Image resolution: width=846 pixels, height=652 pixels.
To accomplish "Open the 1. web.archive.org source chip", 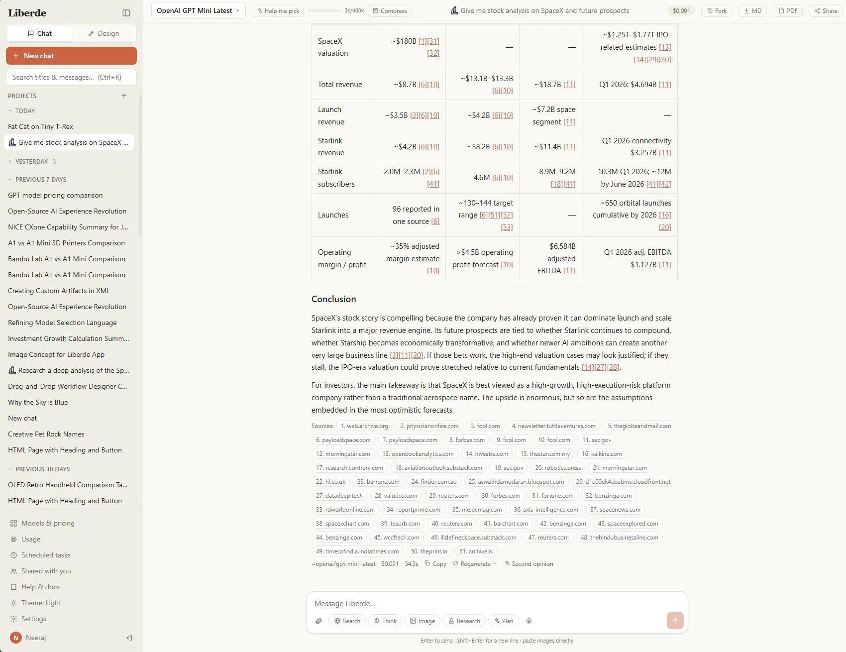I will click(x=364, y=426).
